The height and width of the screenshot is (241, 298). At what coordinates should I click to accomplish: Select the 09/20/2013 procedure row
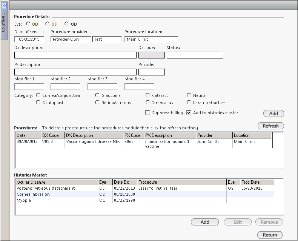pyautogui.click(x=144, y=143)
